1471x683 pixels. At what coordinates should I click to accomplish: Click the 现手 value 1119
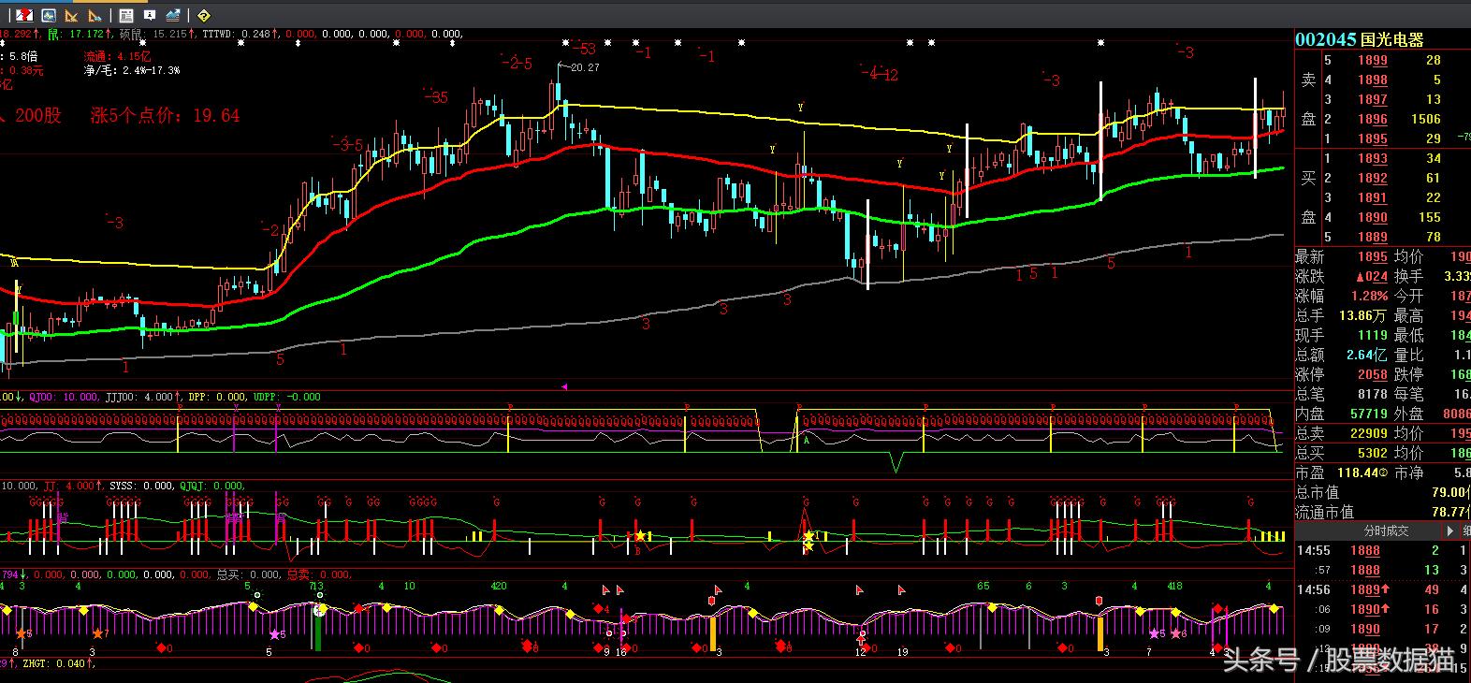coord(1373,335)
